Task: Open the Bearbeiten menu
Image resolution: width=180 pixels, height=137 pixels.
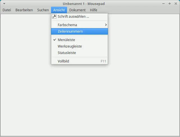Action: (24, 10)
